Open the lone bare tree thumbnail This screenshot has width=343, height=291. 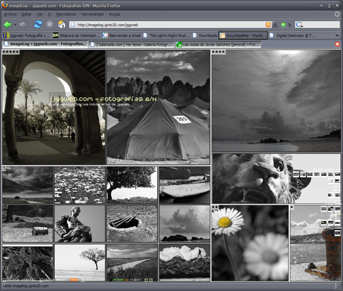[80, 262]
